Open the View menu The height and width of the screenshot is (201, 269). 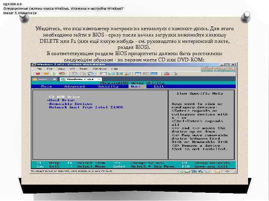(61, 69)
